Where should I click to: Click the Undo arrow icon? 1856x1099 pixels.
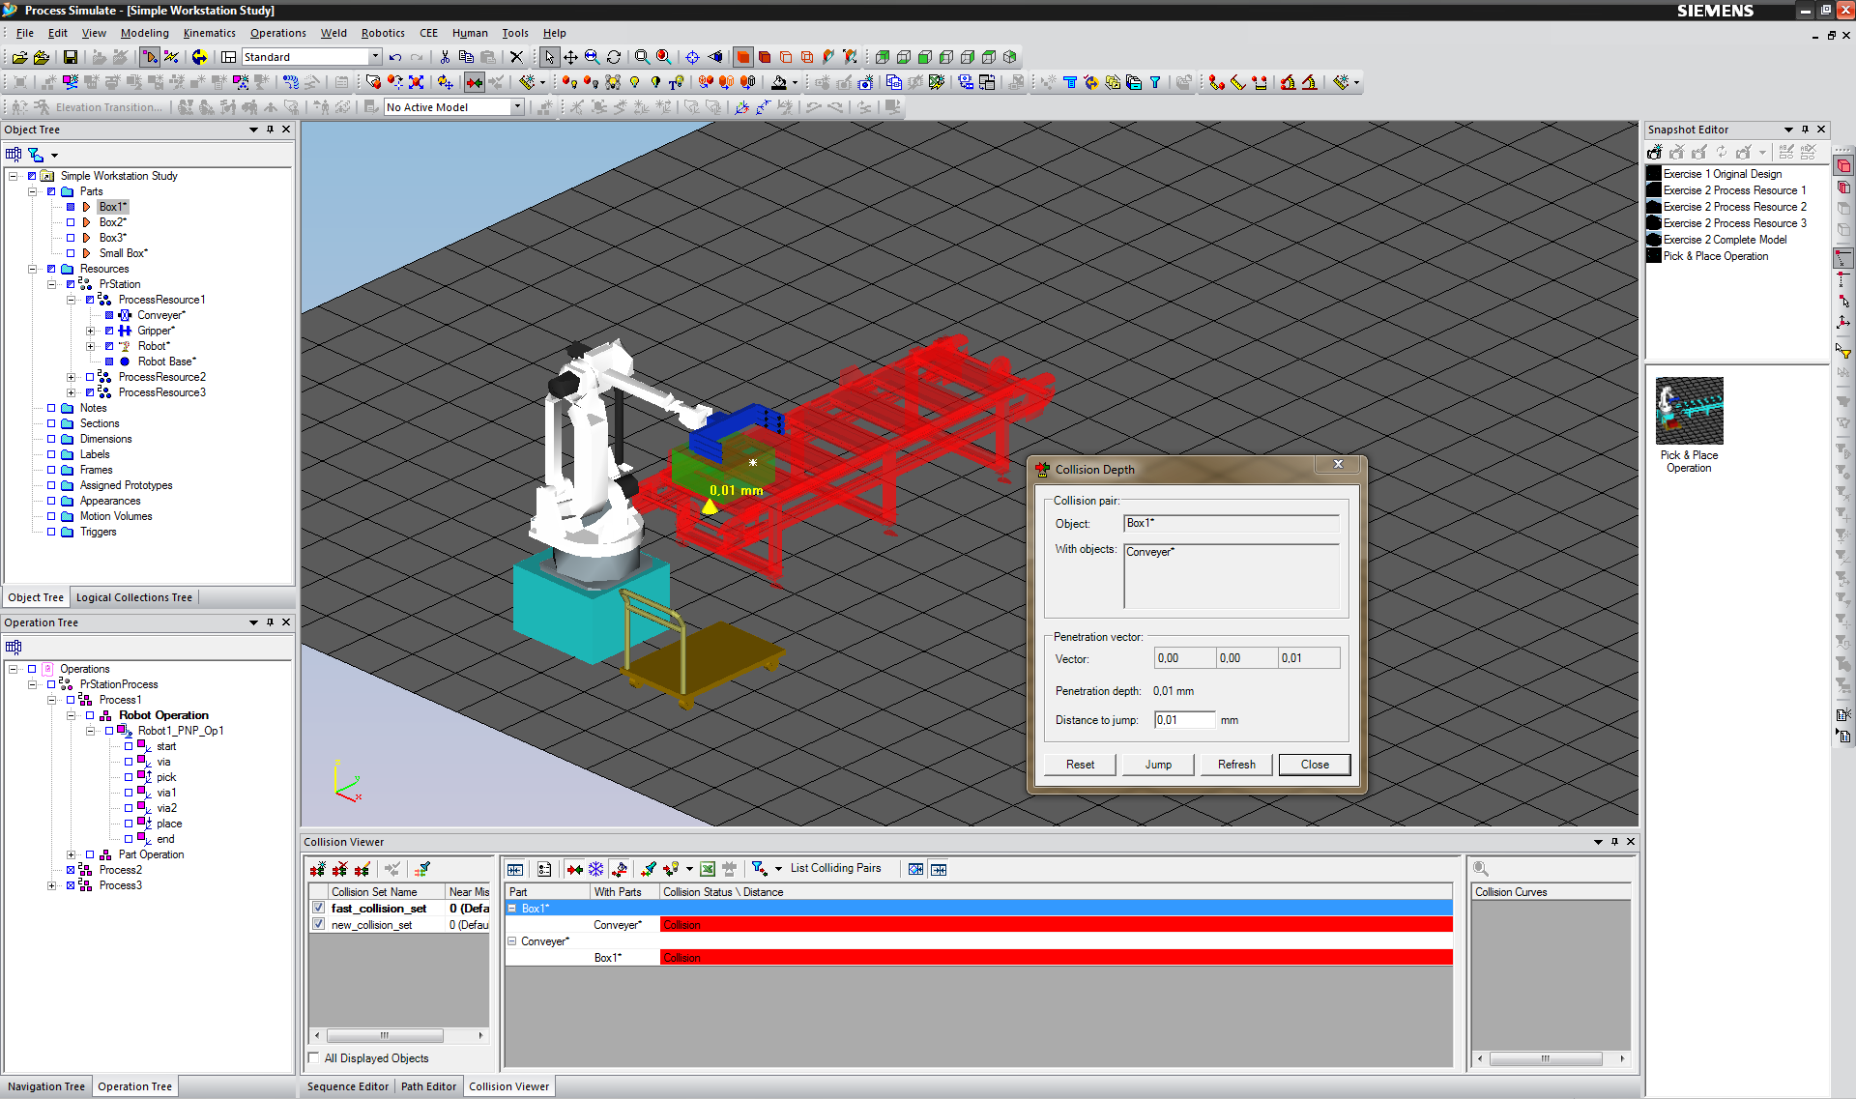coord(394,57)
